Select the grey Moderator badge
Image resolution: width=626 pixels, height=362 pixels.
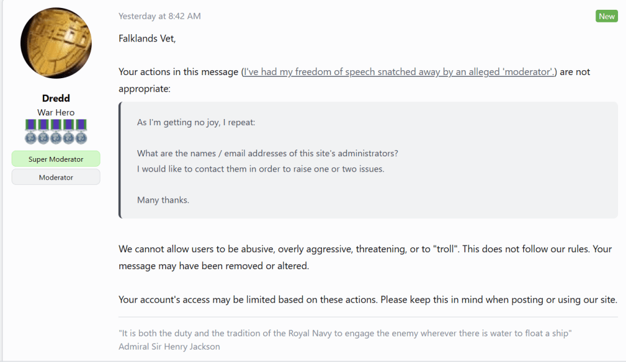click(56, 177)
